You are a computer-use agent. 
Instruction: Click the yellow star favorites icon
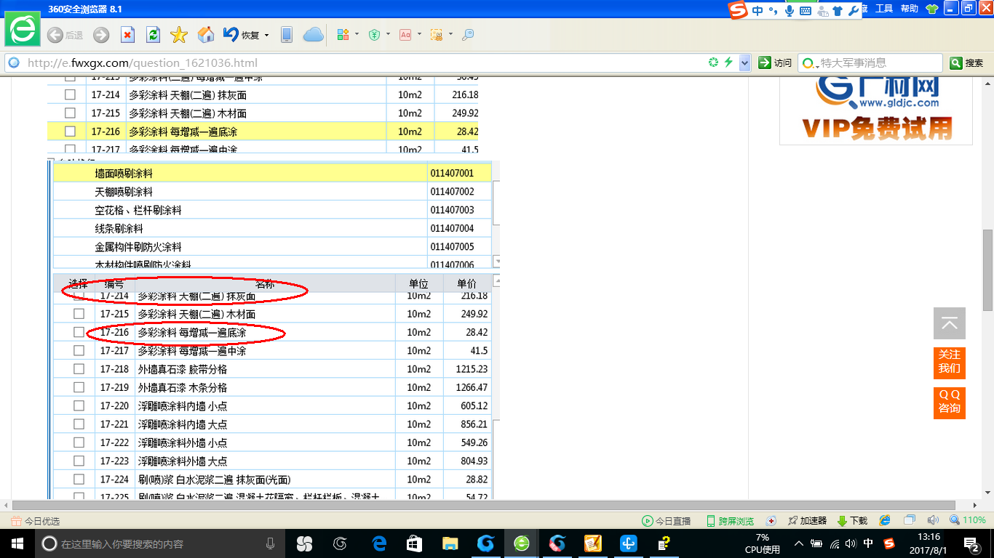point(179,35)
